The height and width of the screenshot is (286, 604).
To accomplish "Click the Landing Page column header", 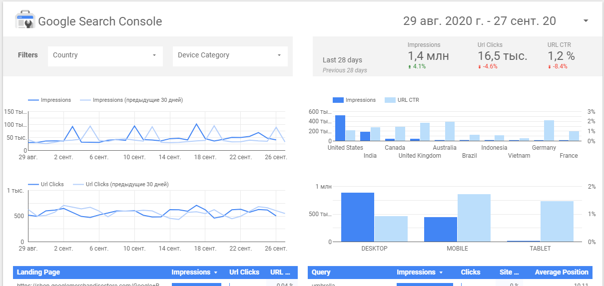I will (x=38, y=272).
